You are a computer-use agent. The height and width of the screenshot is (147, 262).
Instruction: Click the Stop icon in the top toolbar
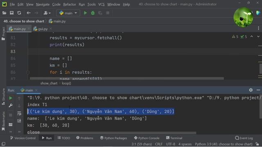[108, 13]
